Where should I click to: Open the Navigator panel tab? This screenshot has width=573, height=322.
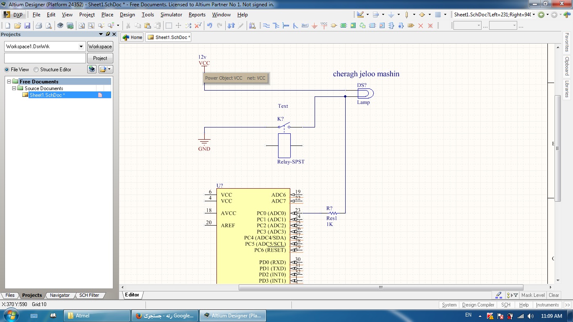(60, 295)
